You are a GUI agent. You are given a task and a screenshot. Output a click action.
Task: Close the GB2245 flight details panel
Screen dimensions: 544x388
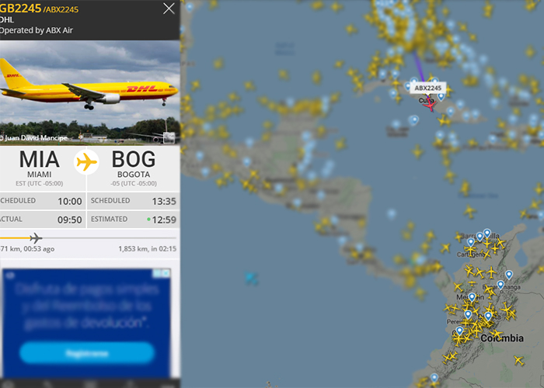[169, 9]
